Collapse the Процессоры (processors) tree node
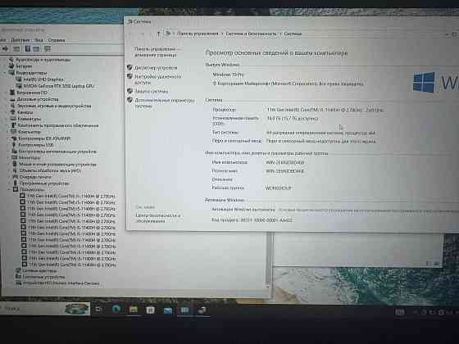Image resolution: width=459 pixels, height=344 pixels. click(9, 189)
